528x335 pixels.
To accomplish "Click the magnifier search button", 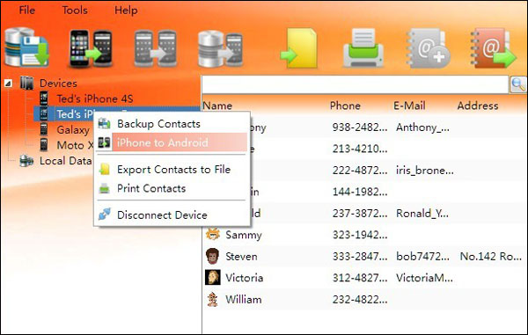I will coord(518,84).
